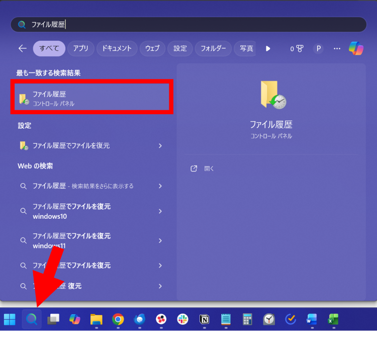This screenshot has width=377, height=342.
Task: Open Copilot from the taskbar
Action: 75,319
